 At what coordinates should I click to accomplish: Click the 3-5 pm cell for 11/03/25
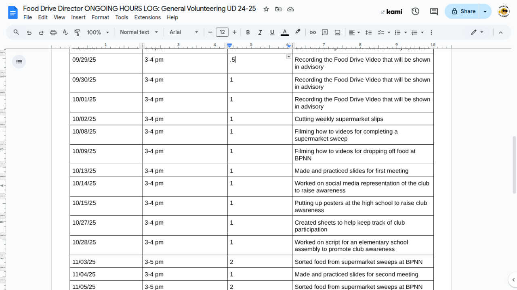point(185,262)
